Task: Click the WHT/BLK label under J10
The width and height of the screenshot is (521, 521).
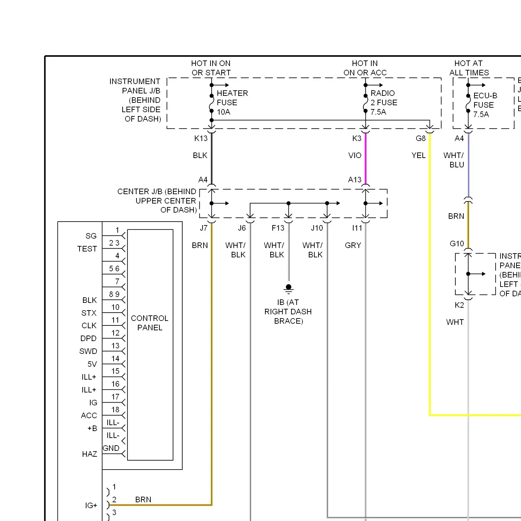Action: [x=313, y=250]
